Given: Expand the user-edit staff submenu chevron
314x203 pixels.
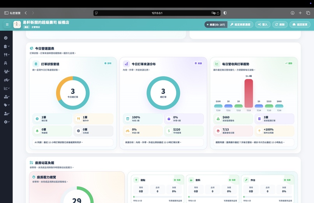Looking at the screenshot, I should pyautogui.click(x=9, y=114).
